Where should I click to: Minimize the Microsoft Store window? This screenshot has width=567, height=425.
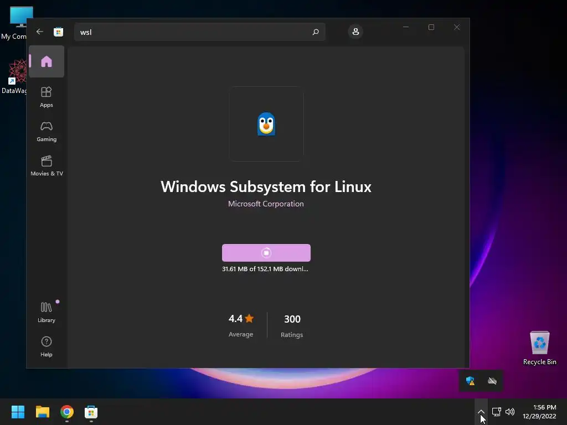(x=406, y=27)
